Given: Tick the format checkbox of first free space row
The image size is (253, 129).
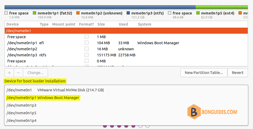Looking at the screenshot, I should tap(87, 37).
